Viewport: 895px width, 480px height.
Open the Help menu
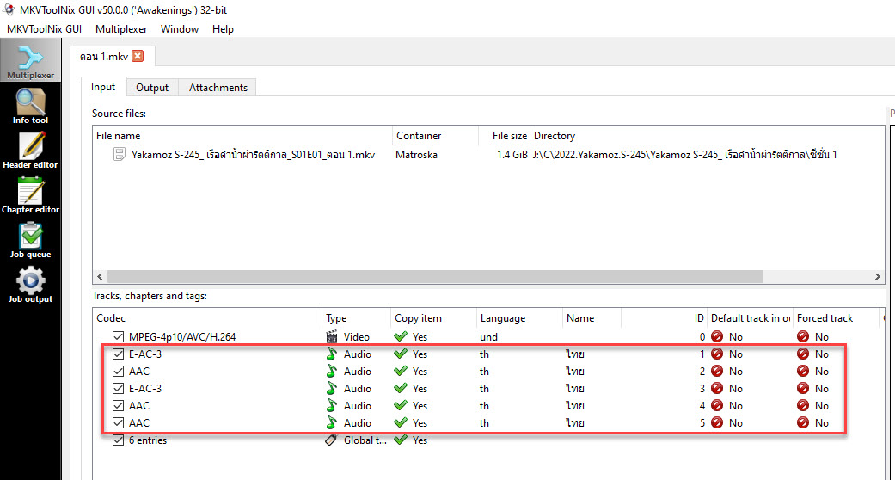(223, 29)
